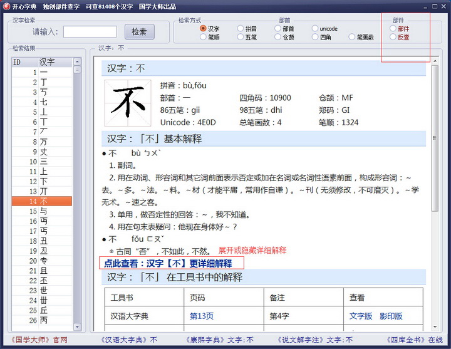Open the 更详细解释 link for 不
The height and width of the screenshot is (349, 451).
pos(168,263)
